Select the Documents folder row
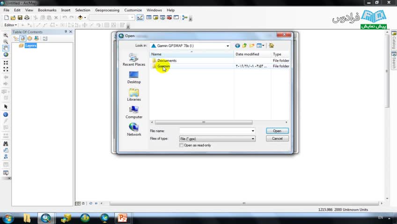Screen dimensions: 397x224 pyautogui.click(x=220, y=61)
